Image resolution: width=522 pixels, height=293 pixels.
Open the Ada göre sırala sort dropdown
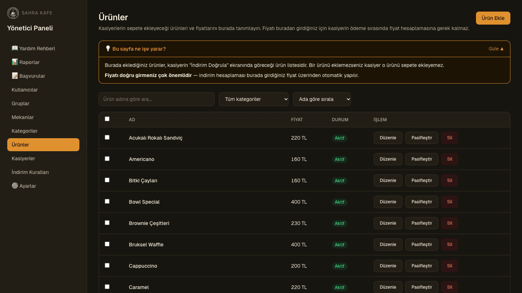[x=322, y=99]
